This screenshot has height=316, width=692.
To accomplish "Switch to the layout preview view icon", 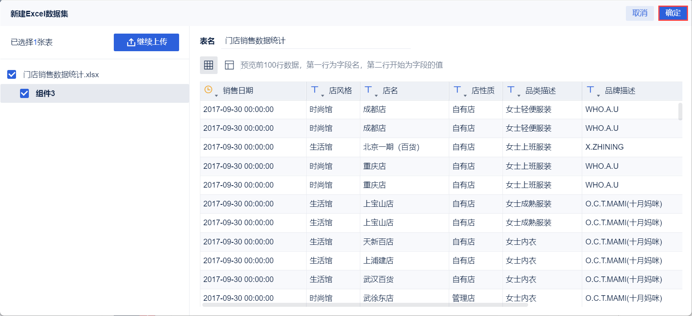I will click(229, 65).
